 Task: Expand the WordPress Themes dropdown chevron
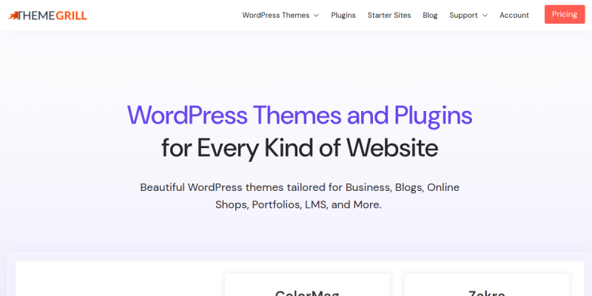coord(317,16)
